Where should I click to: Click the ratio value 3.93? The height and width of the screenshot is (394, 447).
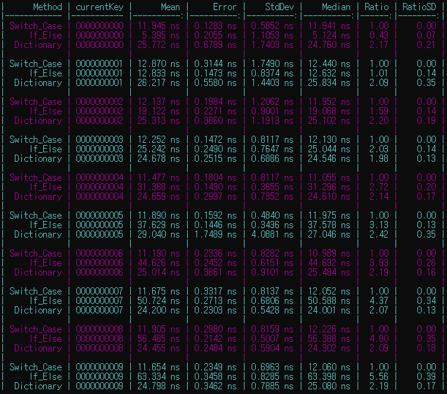[x=379, y=262]
